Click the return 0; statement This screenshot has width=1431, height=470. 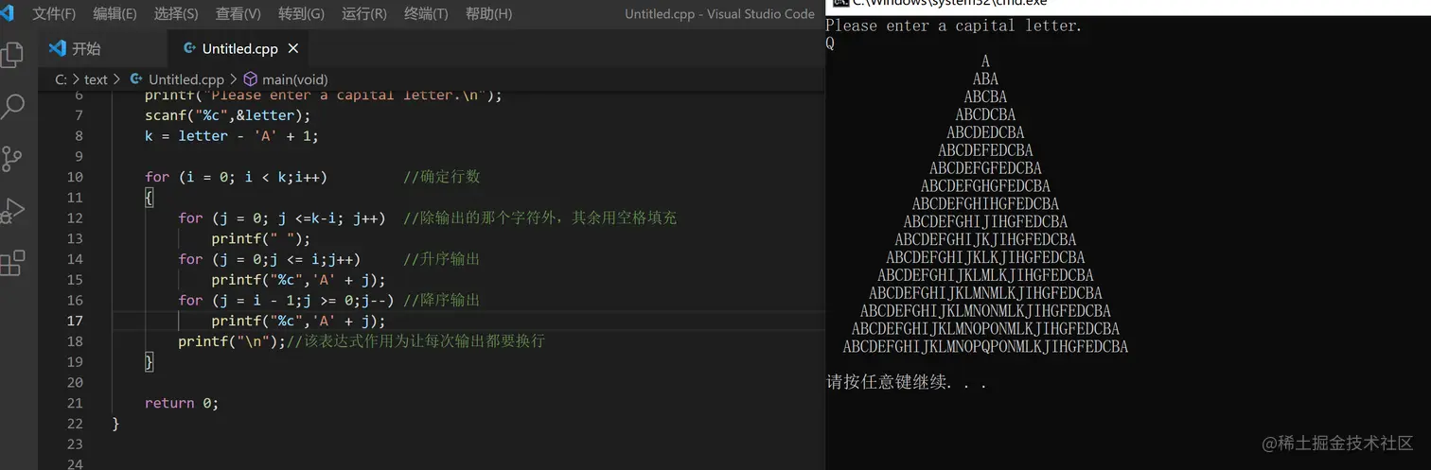click(182, 403)
